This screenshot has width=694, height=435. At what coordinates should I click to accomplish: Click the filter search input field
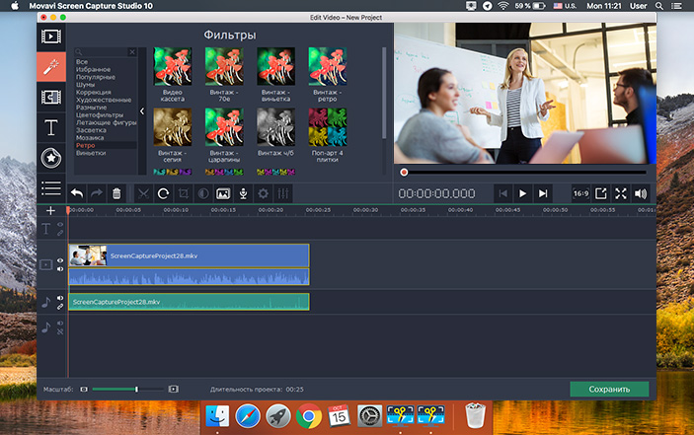tap(102, 52)
